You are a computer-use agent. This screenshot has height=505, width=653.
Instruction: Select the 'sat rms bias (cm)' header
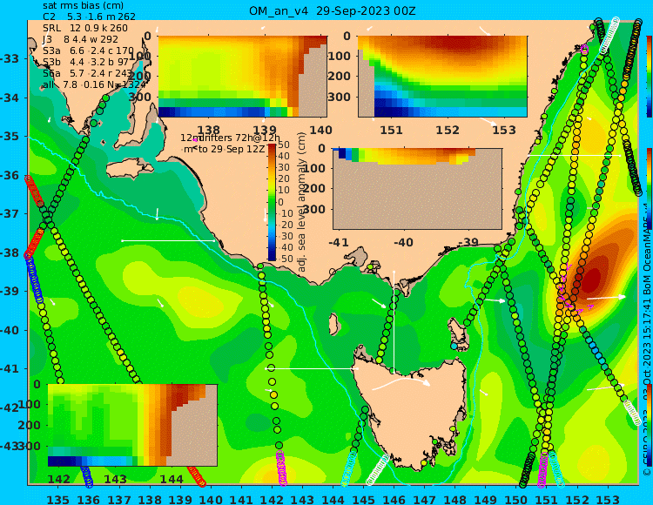(x=84, y=6)
